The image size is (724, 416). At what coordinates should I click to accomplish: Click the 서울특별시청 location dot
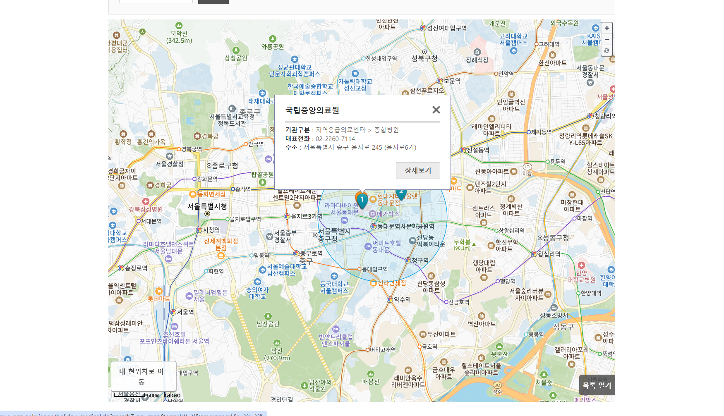click(x=207, y=214)
